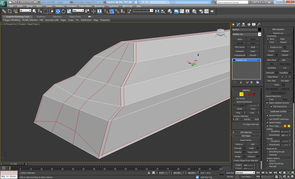
Task: Select Editable Poly in modifier stack
Action: point(246,60)
